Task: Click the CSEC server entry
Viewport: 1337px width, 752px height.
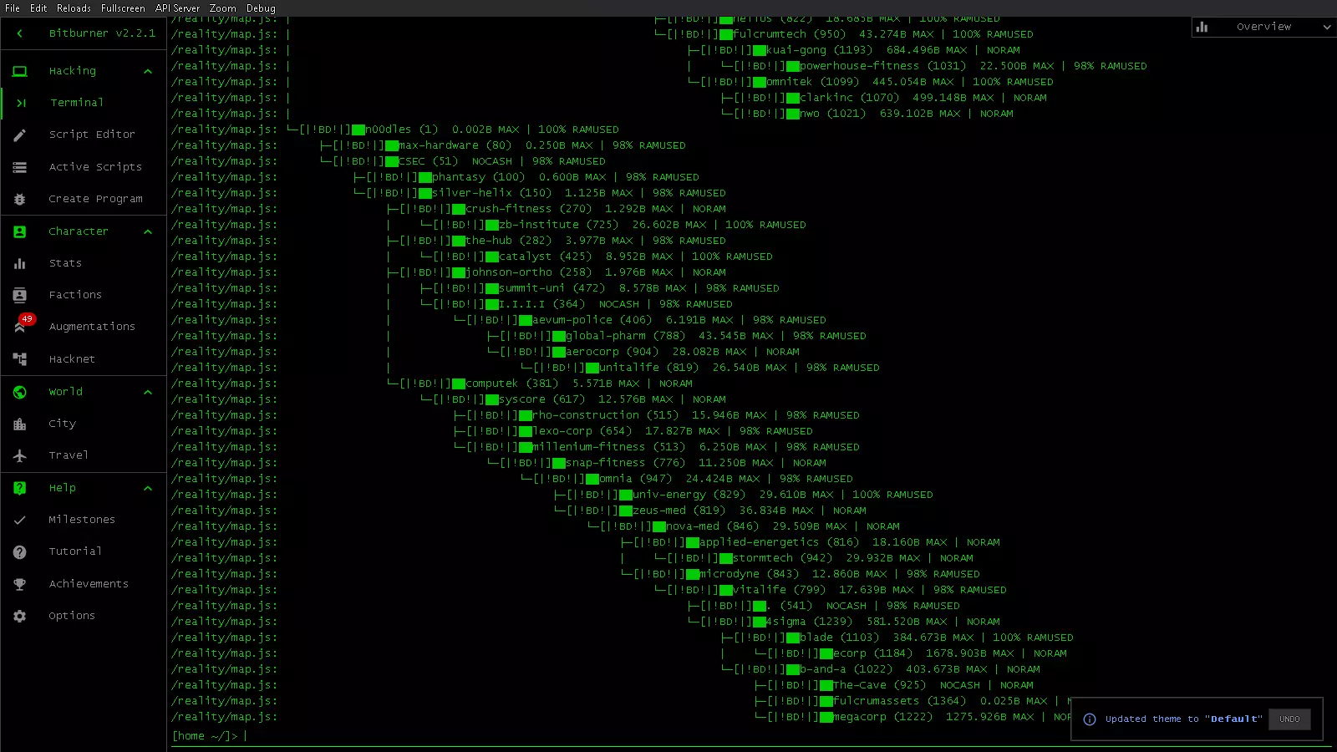Action: [411, 161]
